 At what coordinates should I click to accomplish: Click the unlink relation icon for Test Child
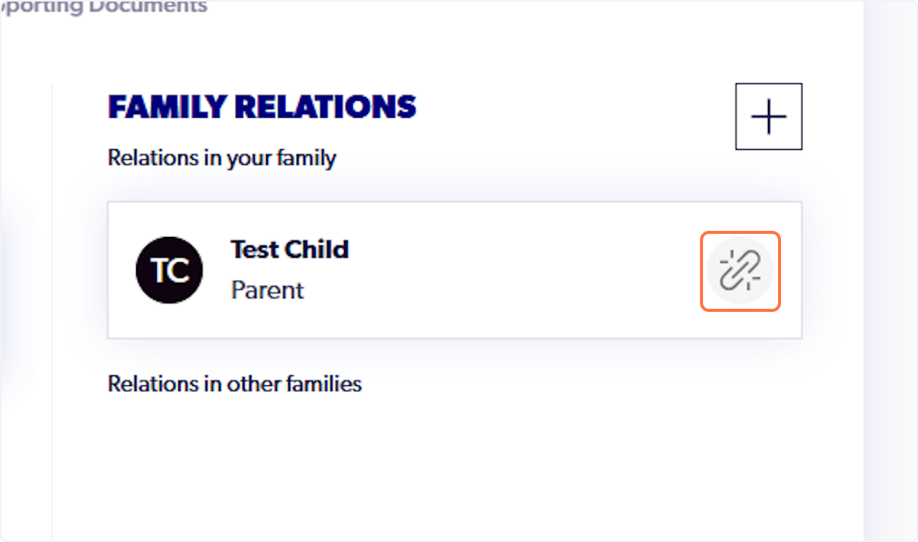pyautogui.click(x=740, y=271)
